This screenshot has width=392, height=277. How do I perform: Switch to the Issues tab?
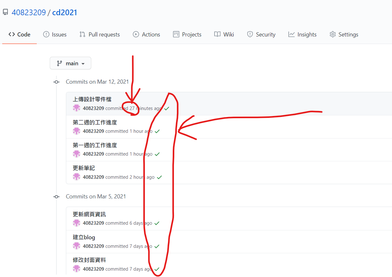tap(55, 35)
